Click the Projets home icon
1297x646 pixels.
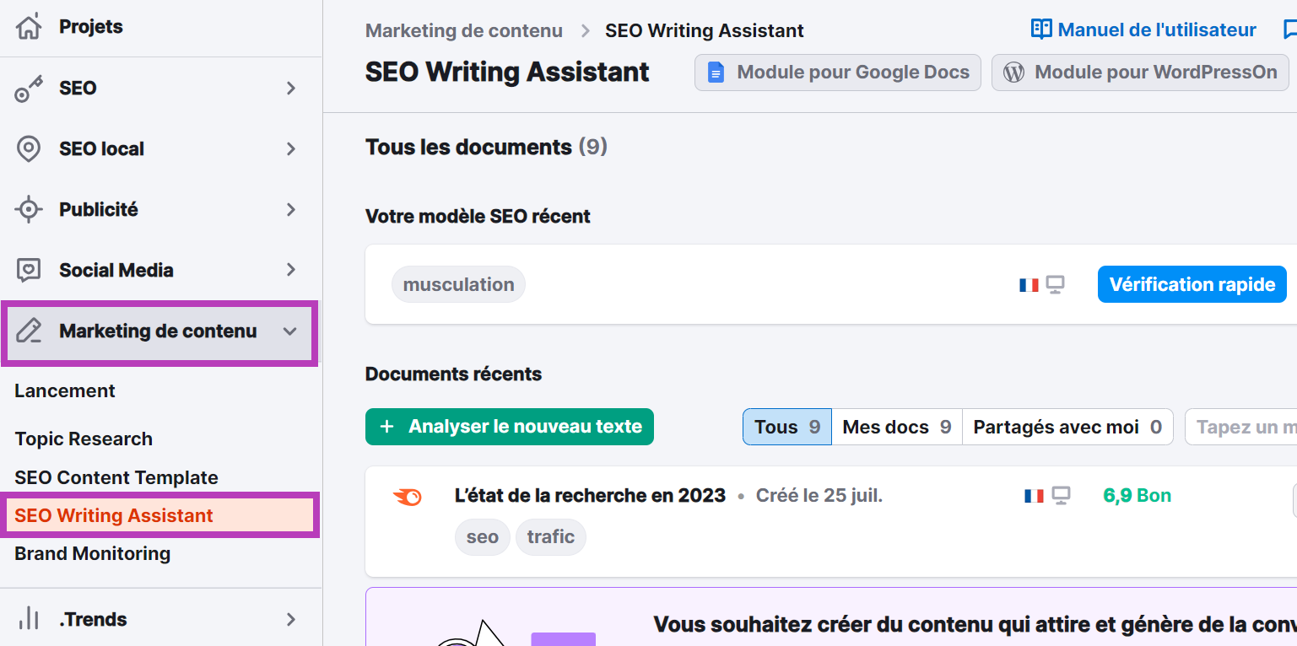point(29,27)
